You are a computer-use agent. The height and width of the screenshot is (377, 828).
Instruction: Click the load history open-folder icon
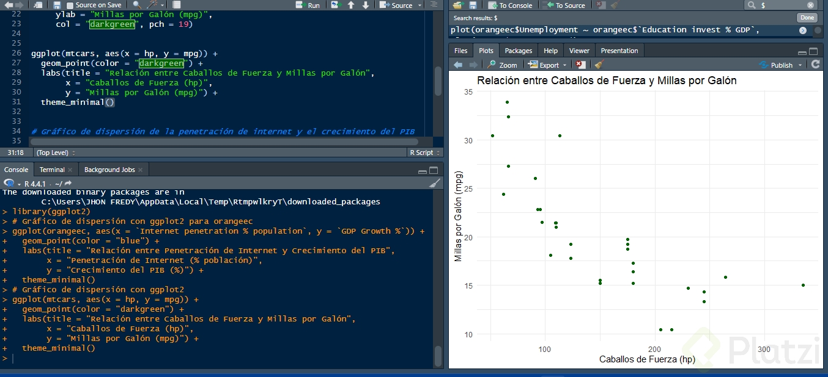point(457,5)
